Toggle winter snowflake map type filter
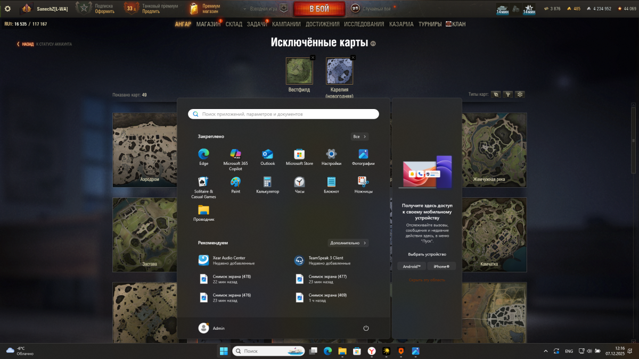This screenshot has height=359, width=639. click(520, 94)
